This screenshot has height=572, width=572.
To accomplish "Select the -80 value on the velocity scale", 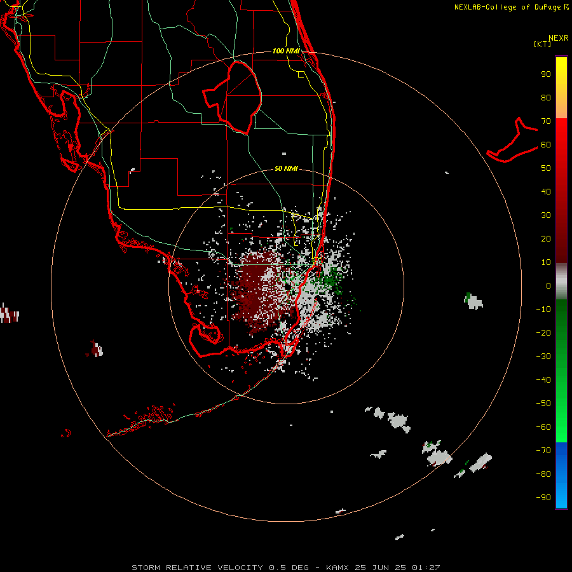I will click(x=543, y=474).
